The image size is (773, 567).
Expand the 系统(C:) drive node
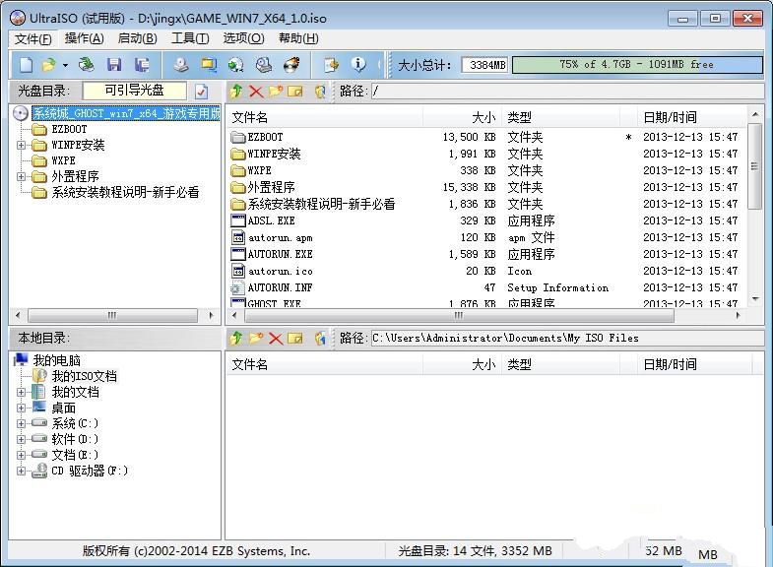pyautogui.click(x=22, y=423)
